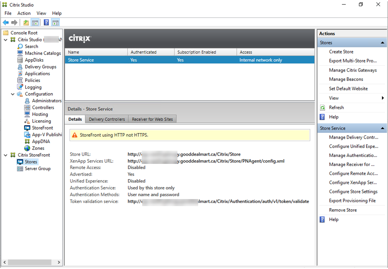388x269 pixels.
Task: Click the Logging icon
Action: [x=20, y=87]
